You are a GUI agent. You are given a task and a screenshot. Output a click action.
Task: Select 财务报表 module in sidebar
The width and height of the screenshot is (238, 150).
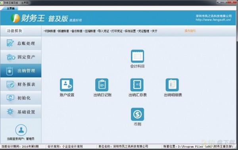(x=21, y=84)
